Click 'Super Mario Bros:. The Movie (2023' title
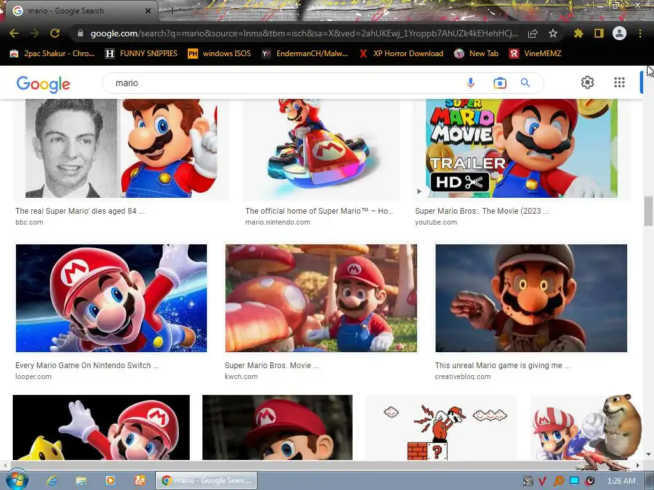The height and width of the screenshot is (490, 654). coord(482,211)
